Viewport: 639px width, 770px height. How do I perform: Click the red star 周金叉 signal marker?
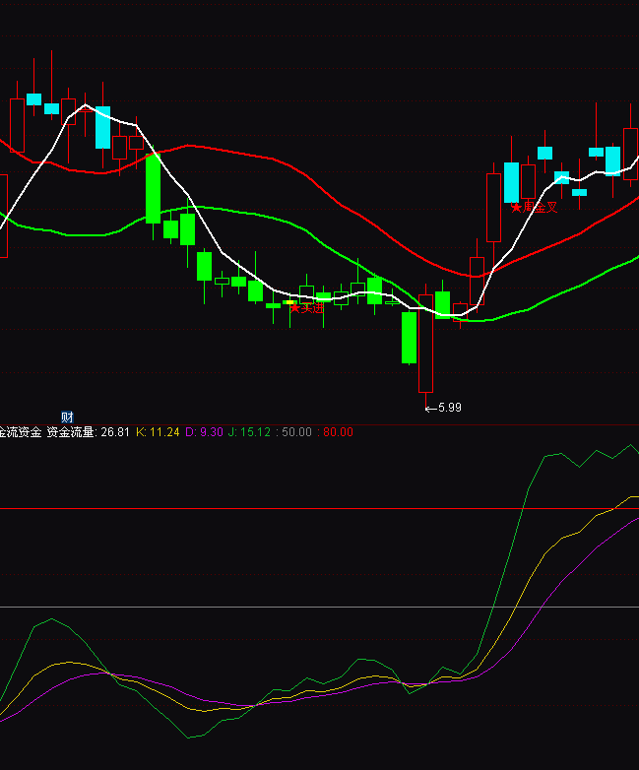(x=534, y=208)
